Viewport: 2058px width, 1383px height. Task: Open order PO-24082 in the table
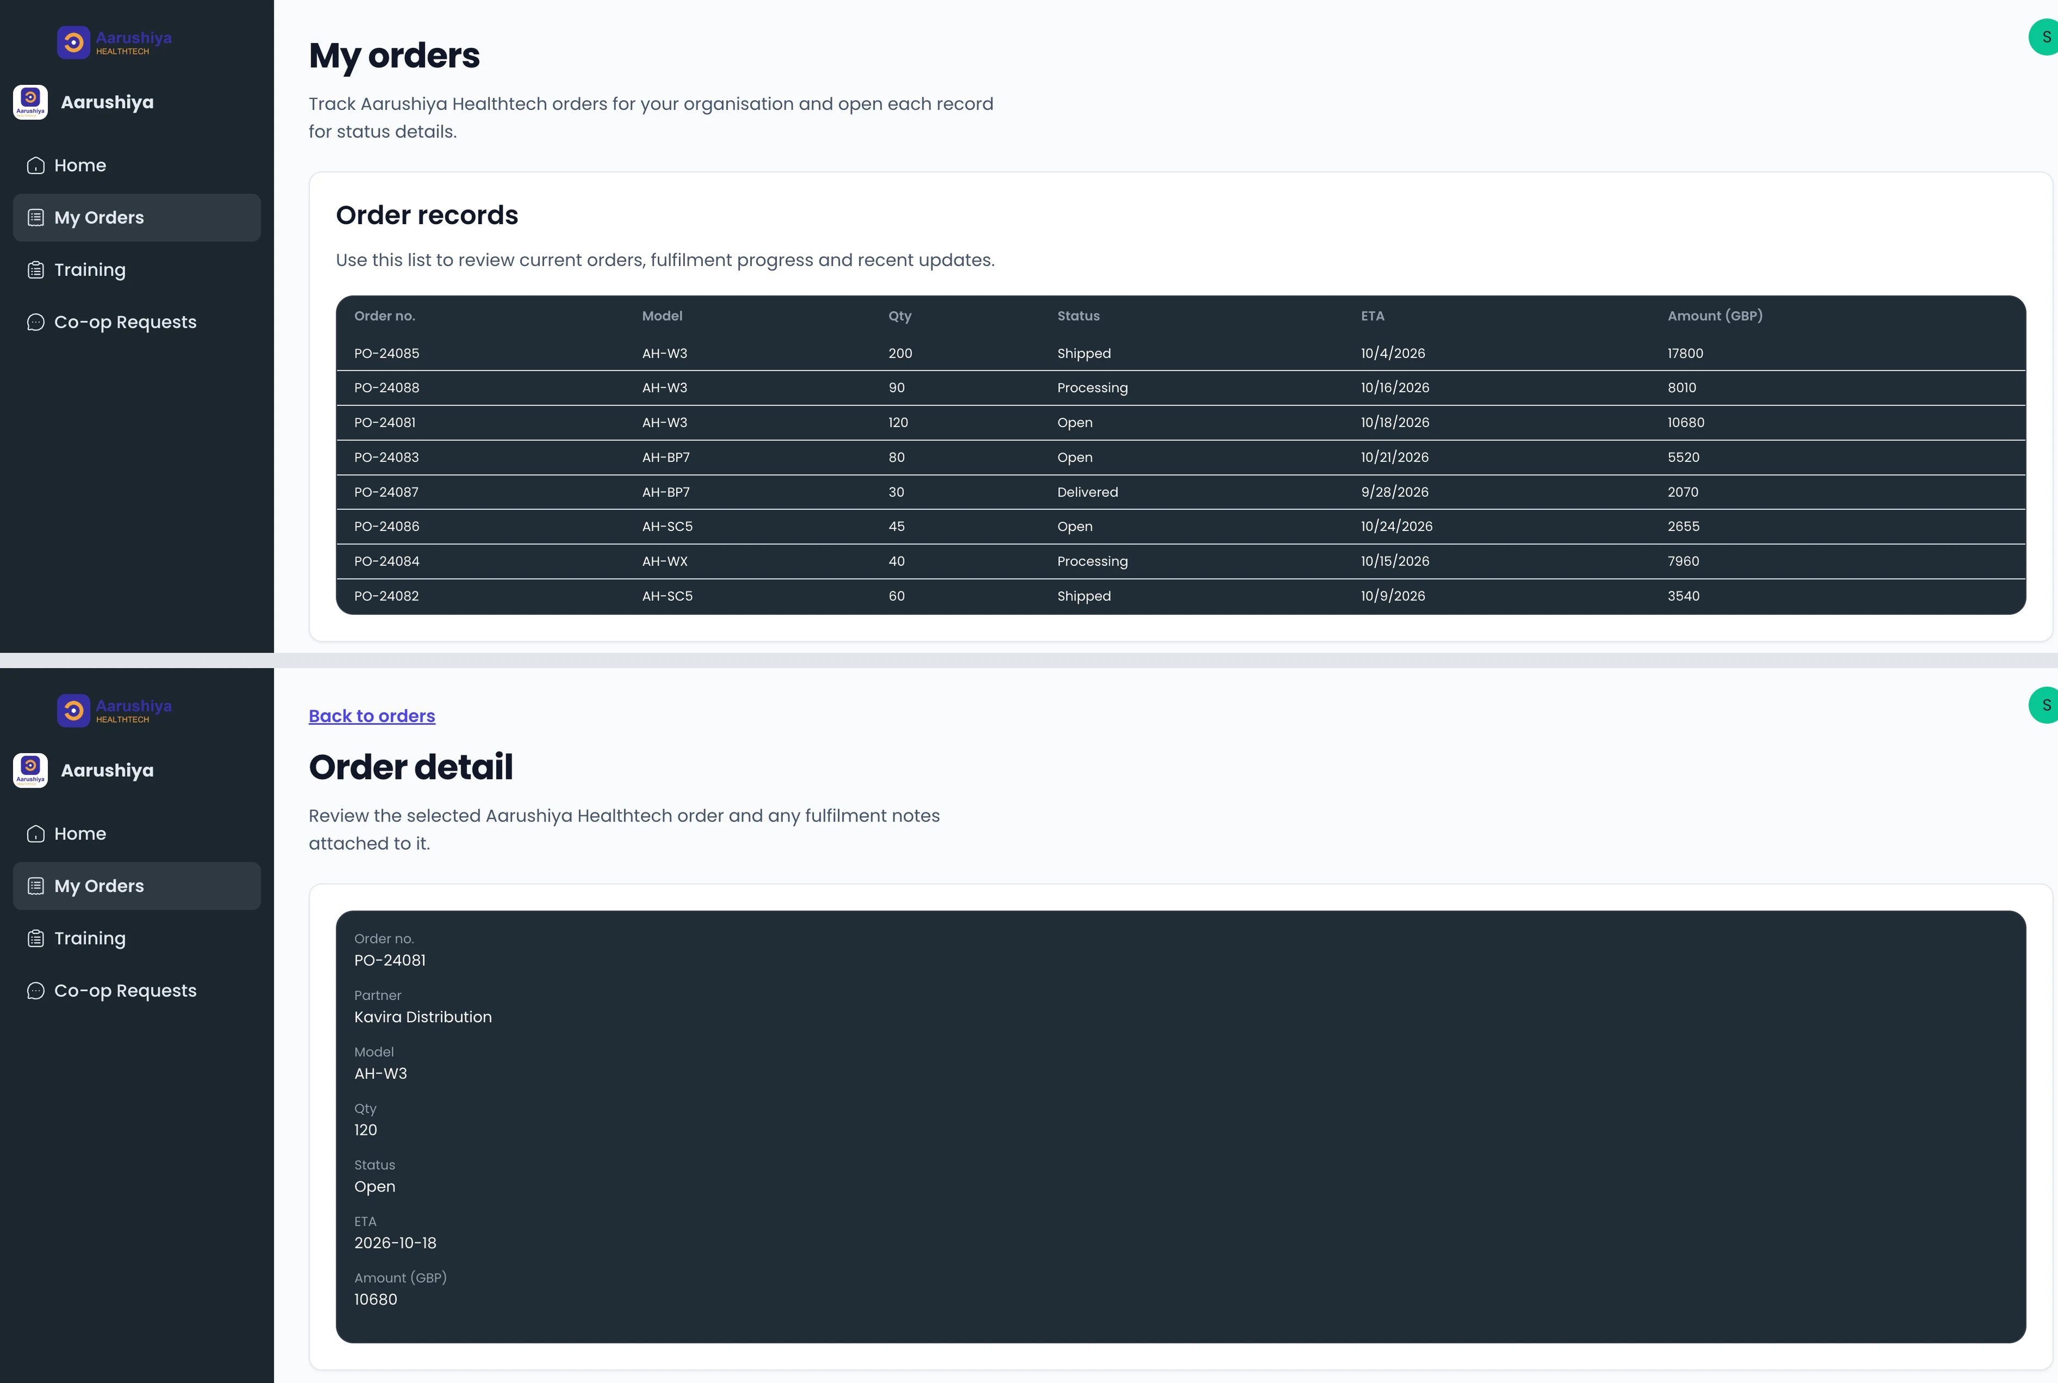[1181, 596]
